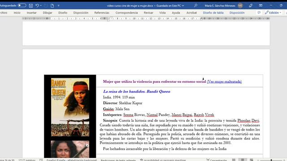This screenshot has height=161, width=287.
Task: Select Print Layout view icon
Action: [x=243, y=160]
